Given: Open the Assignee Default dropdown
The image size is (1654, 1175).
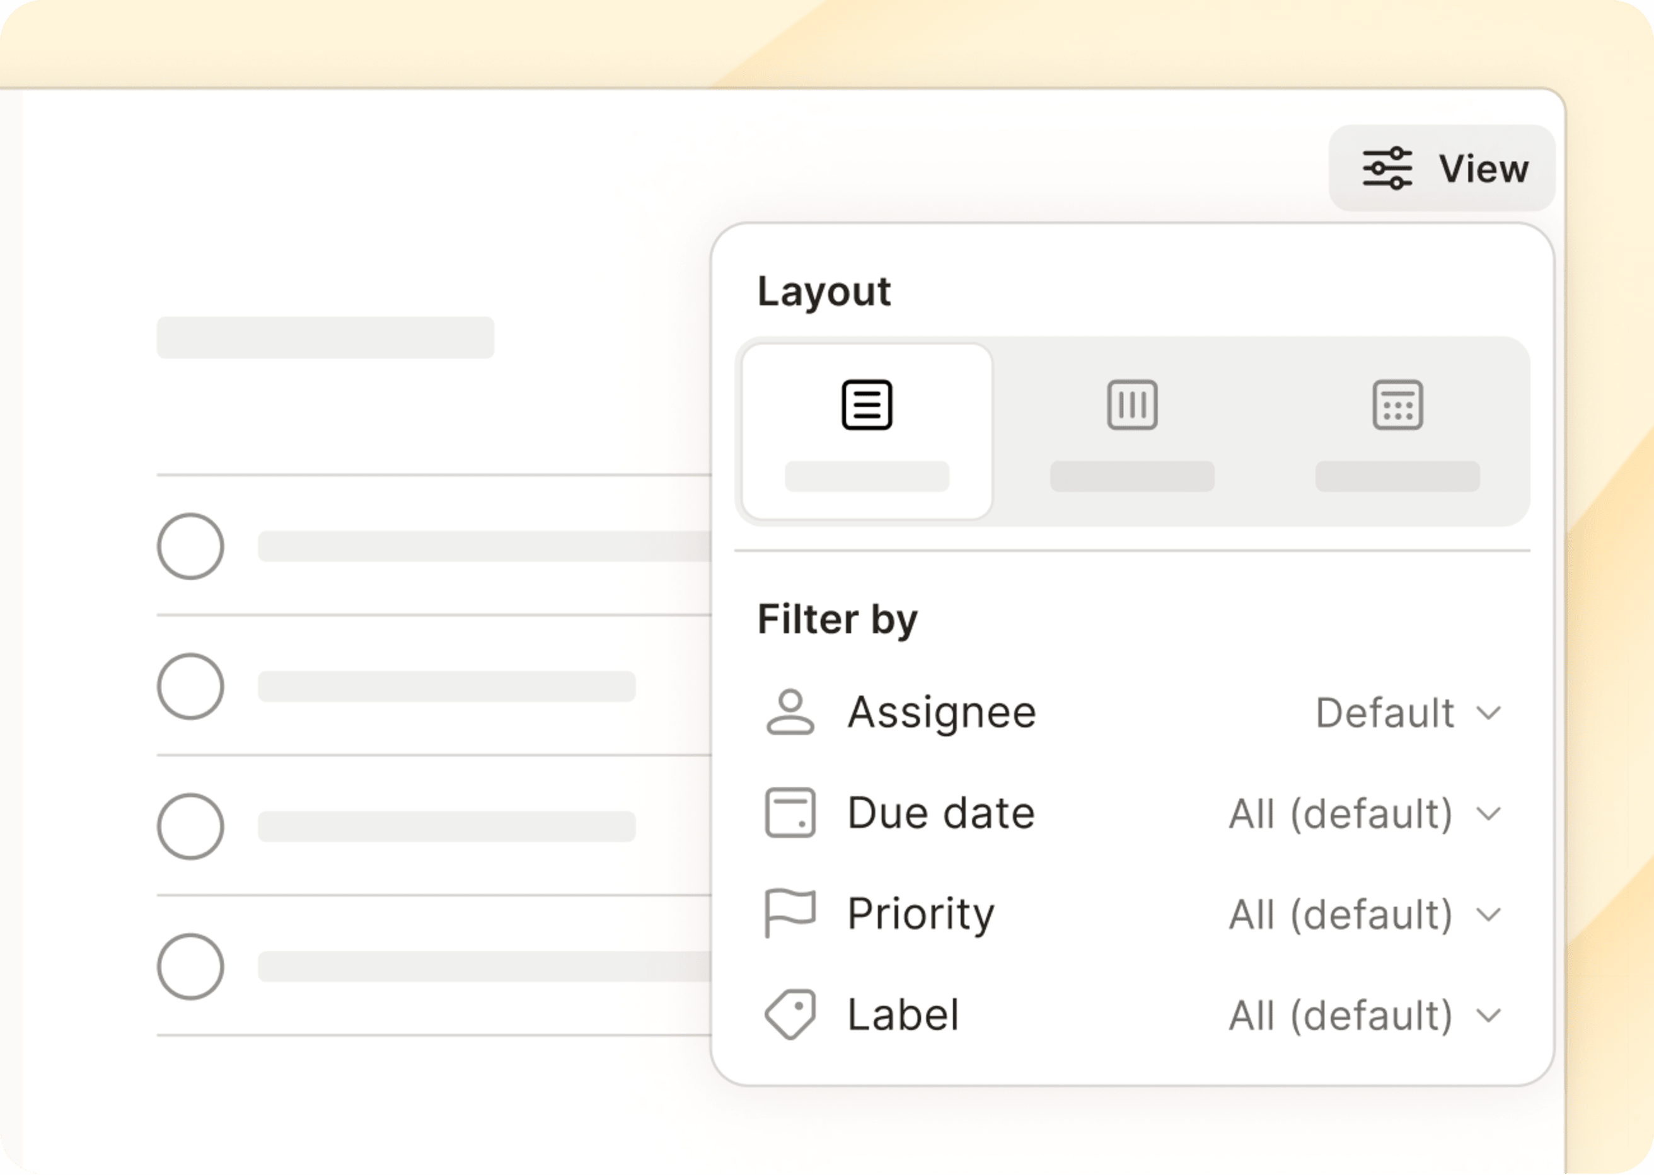Looking at the screenshot, I should pyautogui.click(x=1411, y=713).
